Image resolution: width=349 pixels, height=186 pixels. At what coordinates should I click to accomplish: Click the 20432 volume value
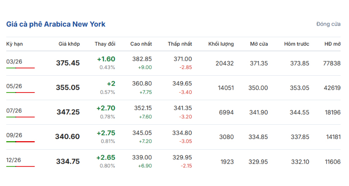pyautogui.click(x=224, y=63)
